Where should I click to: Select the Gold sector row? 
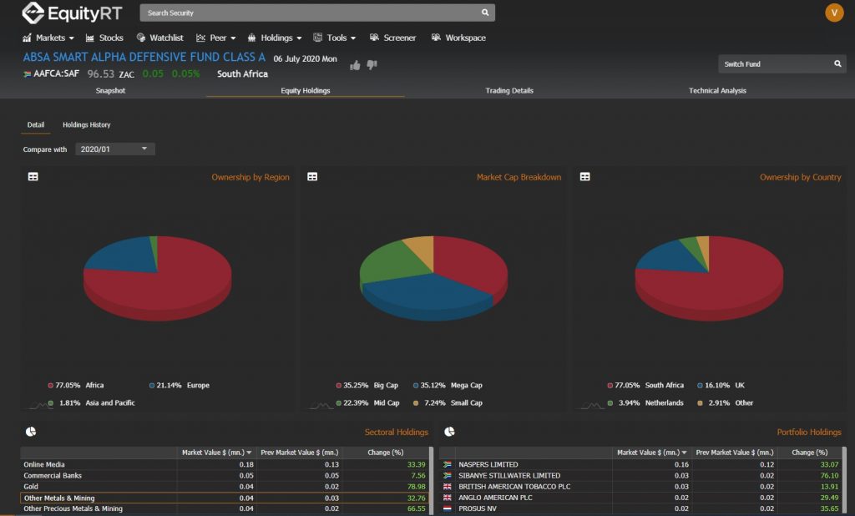(225, 487)
